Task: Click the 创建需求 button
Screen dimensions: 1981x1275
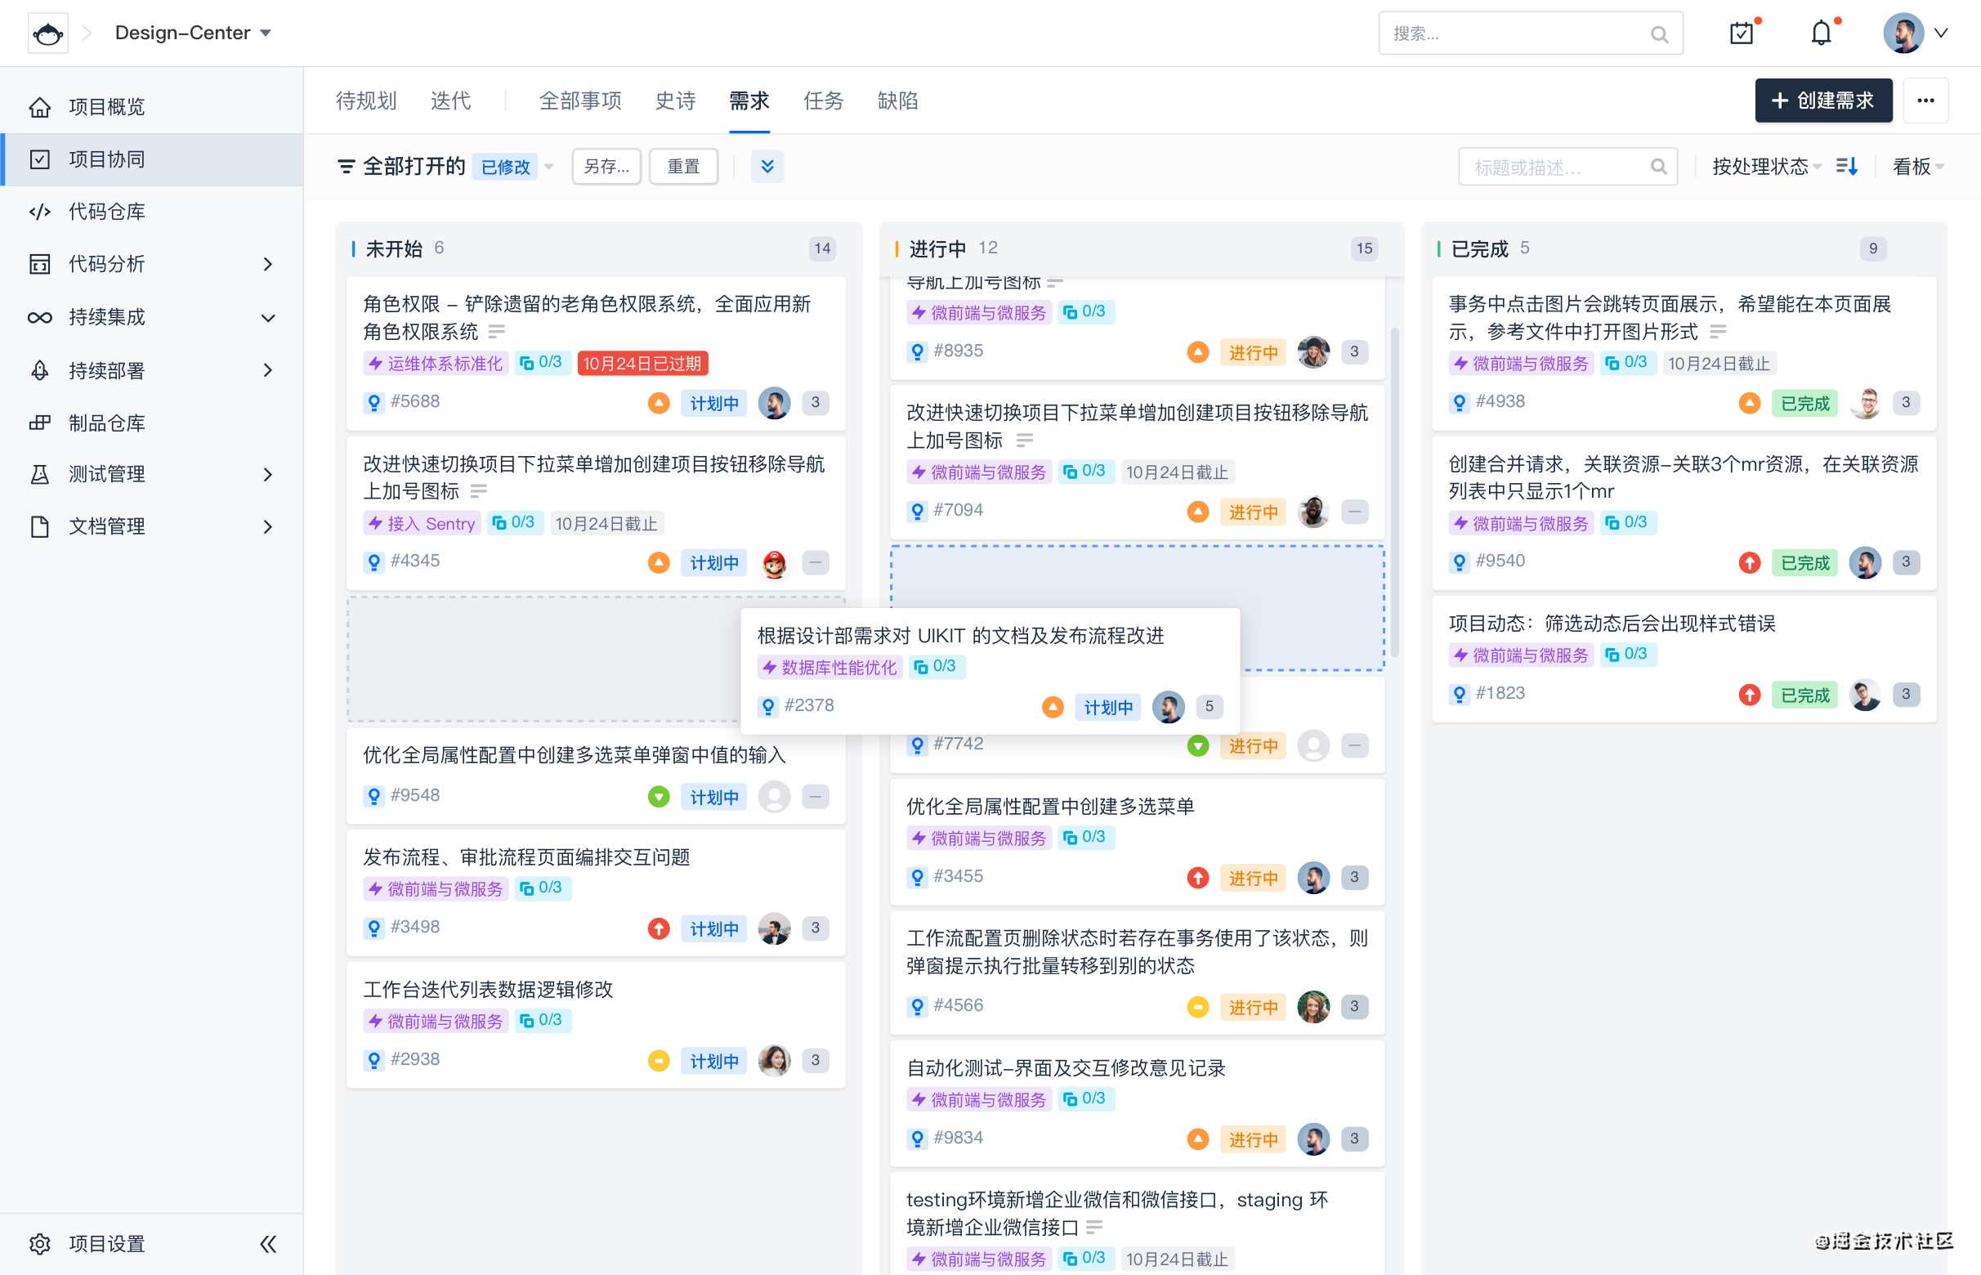Action: tap(1823, 101)
